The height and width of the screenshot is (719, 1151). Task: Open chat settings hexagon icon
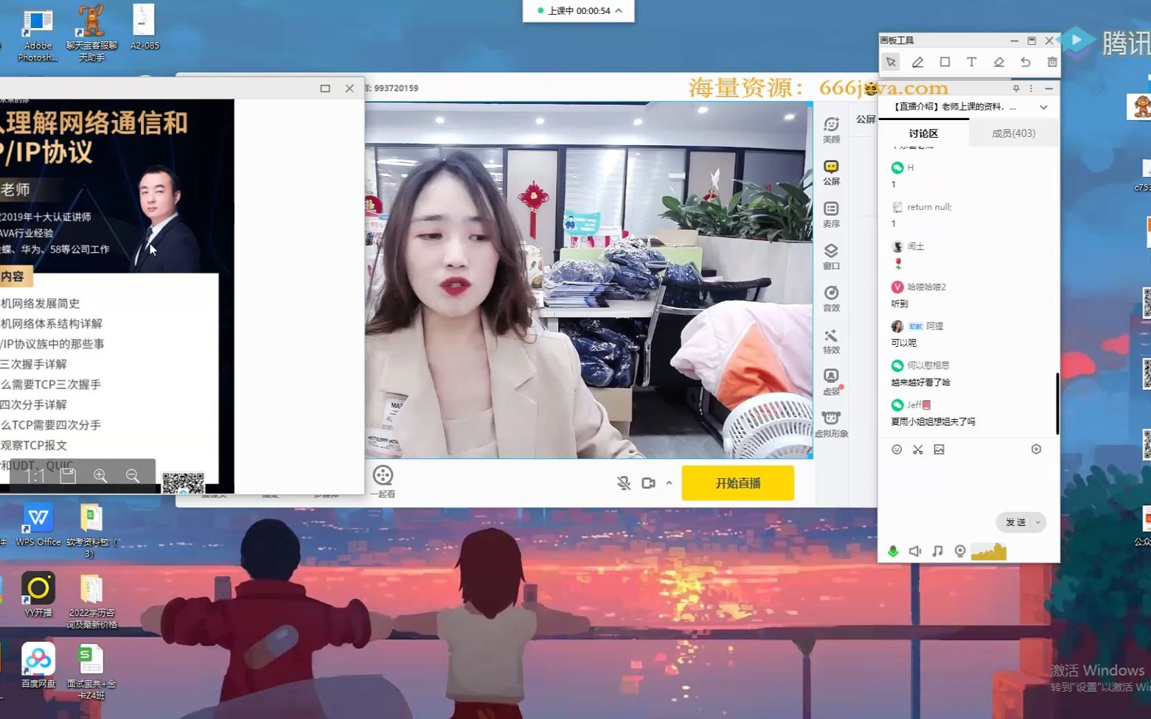point(1036,449)
